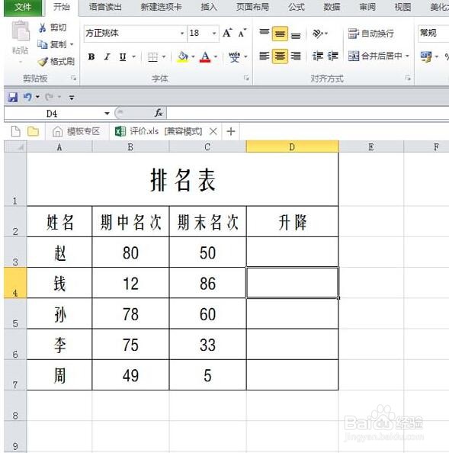This screenshot has width=449, height=453.
Task: Click the increase indent icon
Action: [332, 56]
